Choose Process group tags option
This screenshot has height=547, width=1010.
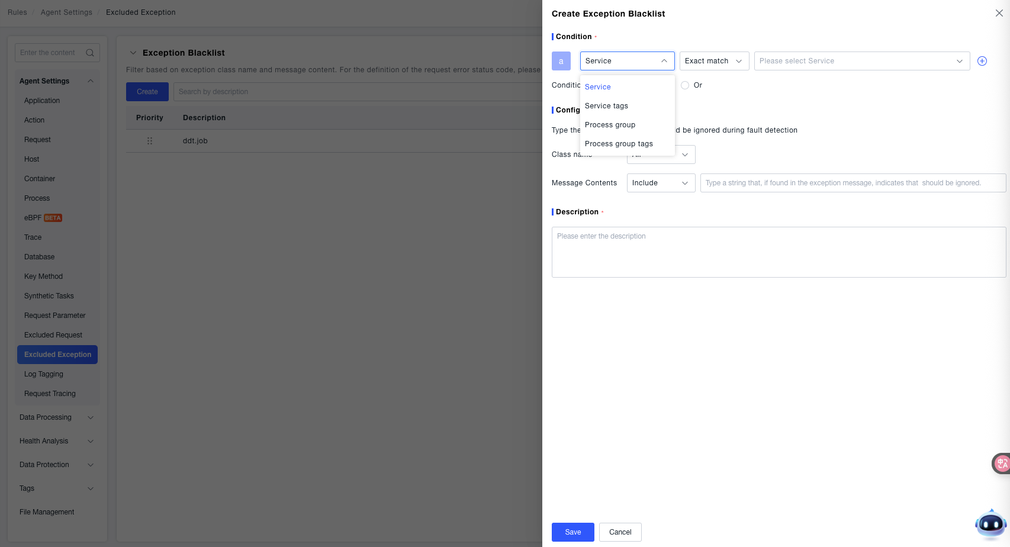(619, 144)
